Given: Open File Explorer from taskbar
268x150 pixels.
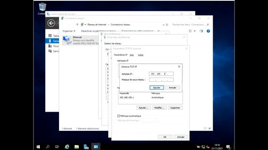Looking at the screenshot, I should tap(77, 147).
